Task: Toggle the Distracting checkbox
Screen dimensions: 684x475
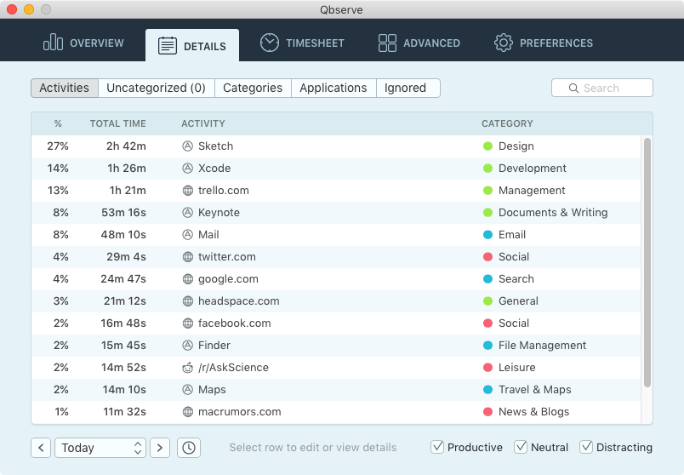Action: 586,447
